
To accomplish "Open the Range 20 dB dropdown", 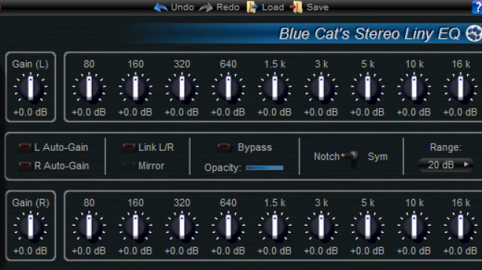I will [446, 165].
